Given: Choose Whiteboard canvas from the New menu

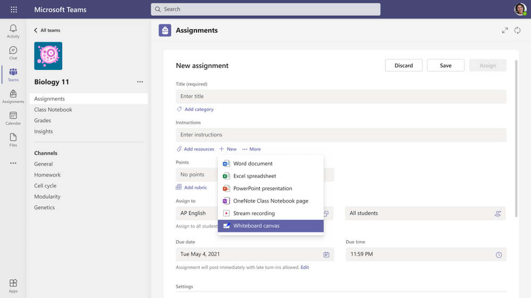Looking at the screenshot, I should 271,226.
